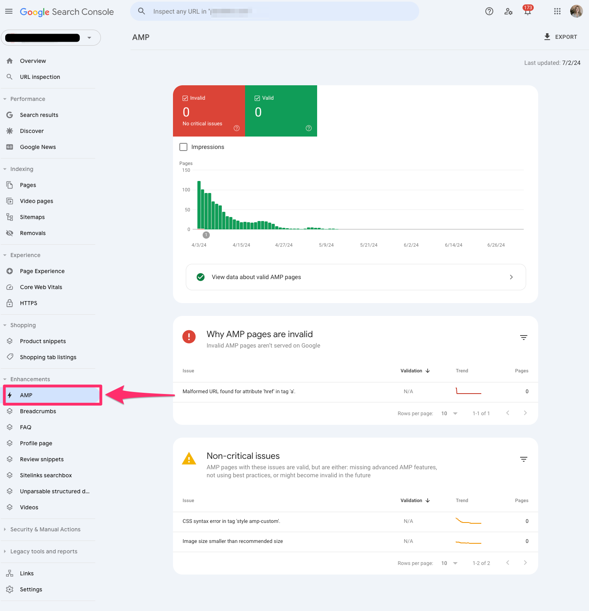Click the Shopping tab listings tag icon

(x=10, y=357)
